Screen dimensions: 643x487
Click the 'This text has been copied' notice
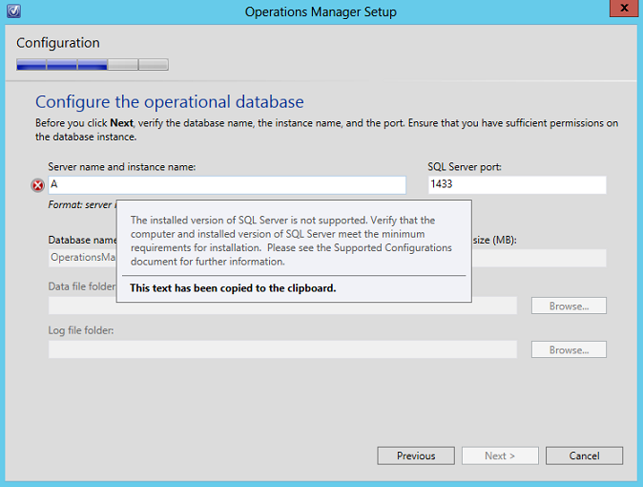[233, 288]
